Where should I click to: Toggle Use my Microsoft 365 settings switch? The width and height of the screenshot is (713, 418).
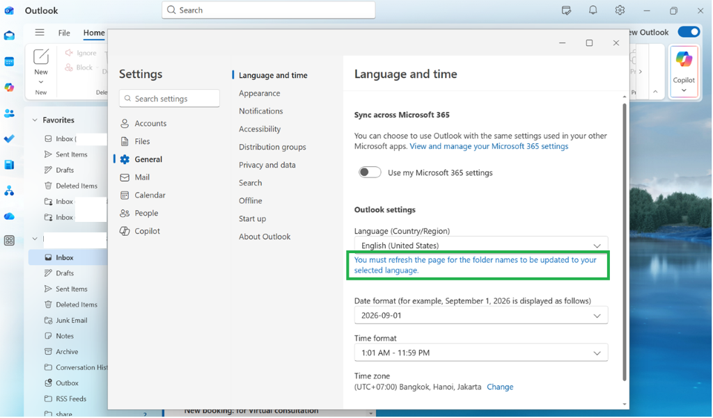(370, 172)
